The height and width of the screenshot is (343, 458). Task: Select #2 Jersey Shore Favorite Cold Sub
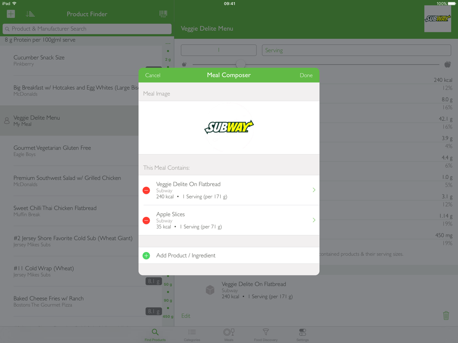click(69, 241)
